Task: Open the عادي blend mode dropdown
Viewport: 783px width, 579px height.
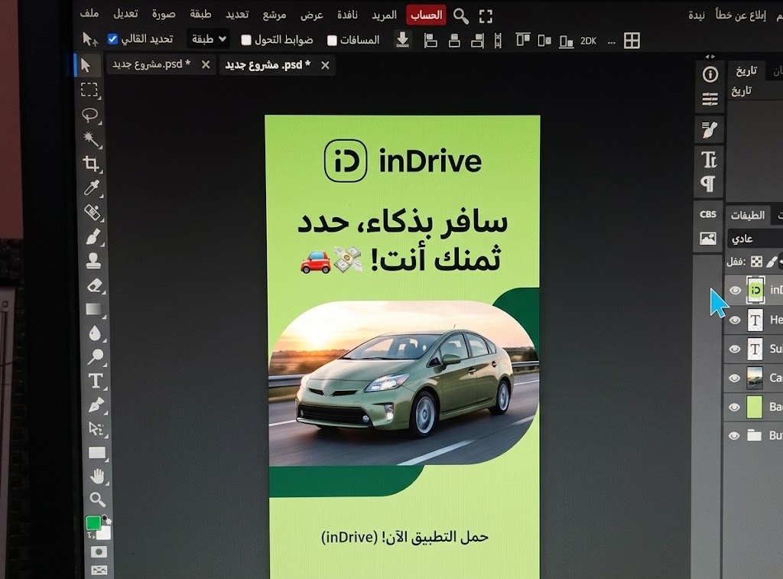Action: (755, 239)
